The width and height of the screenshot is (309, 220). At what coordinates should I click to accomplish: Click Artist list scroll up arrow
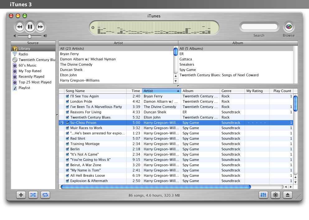pyautogui.click(x=176, y=76)
